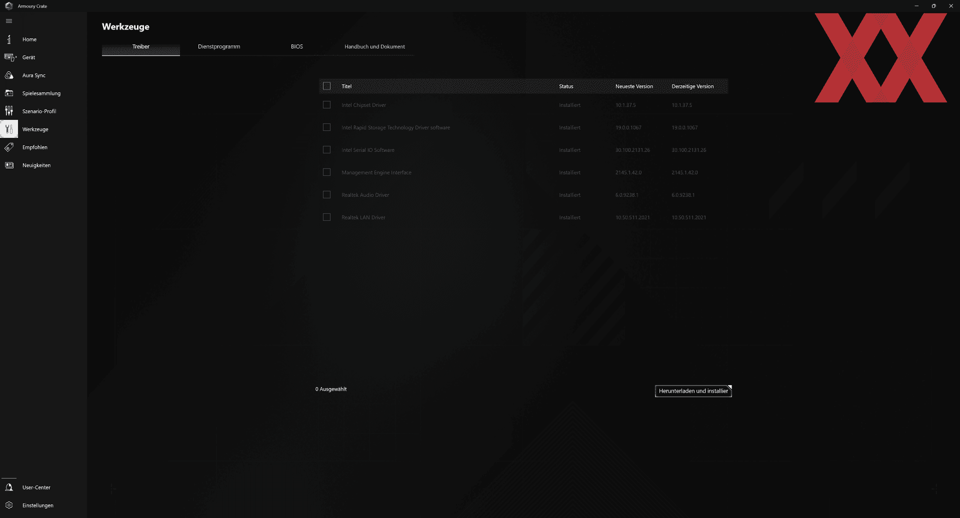Click the Werkzeuge page heading
Screen dimensions: 960x518
[125, 27]
